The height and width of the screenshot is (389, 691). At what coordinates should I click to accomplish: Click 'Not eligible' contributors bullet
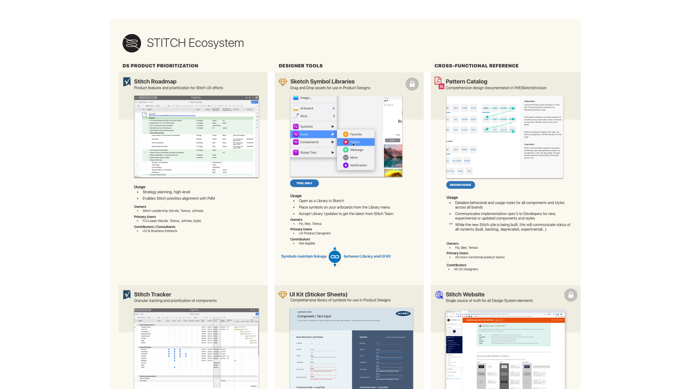tap(307, 243)
